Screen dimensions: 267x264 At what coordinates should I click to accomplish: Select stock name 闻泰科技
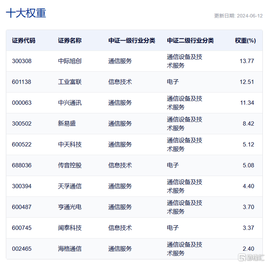pos(70,227)
